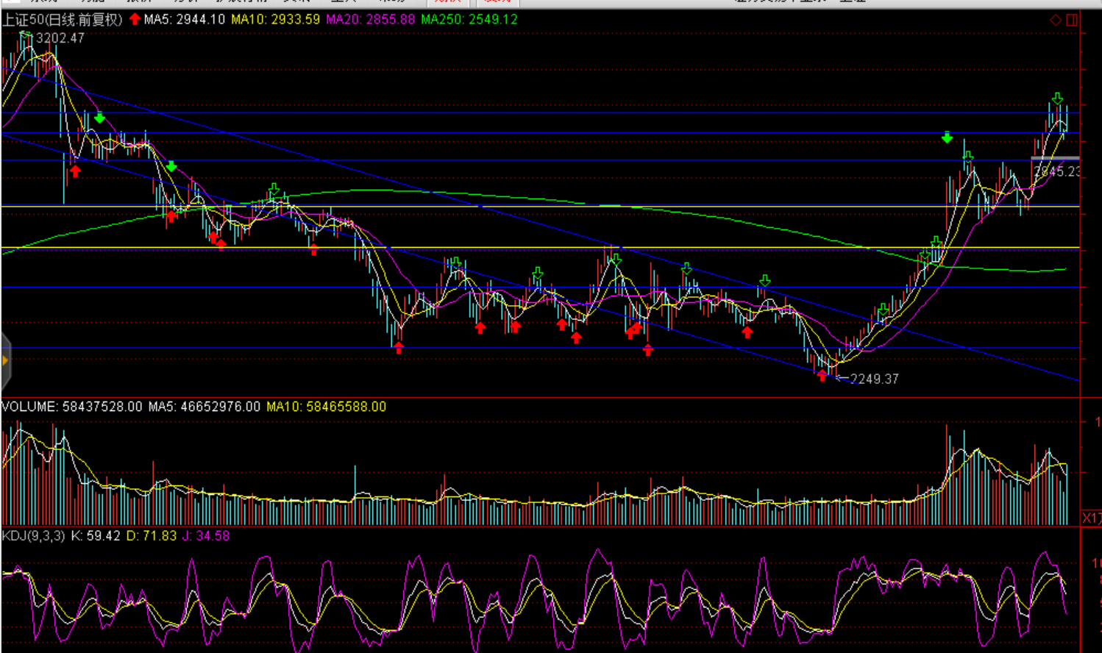Click the rightmost solid green down arrow
This screenshot has width=1102, height=653.
click(947, 138)
